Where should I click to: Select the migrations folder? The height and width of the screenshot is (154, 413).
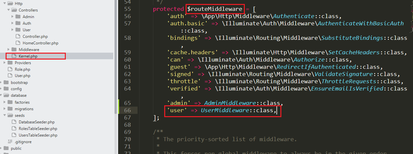coord(24,109)
